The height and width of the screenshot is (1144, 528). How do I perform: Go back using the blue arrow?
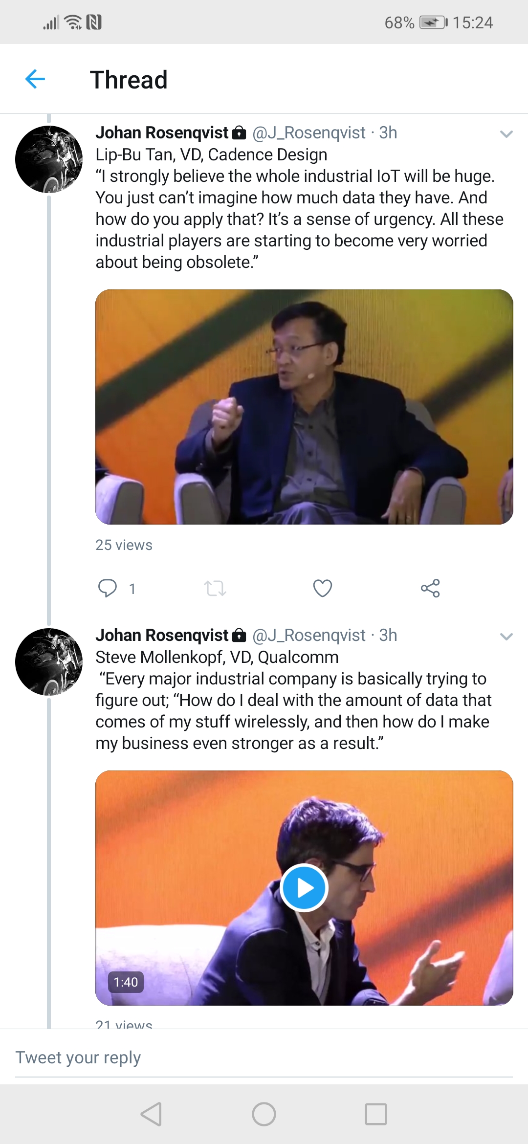tap(35, 79)
